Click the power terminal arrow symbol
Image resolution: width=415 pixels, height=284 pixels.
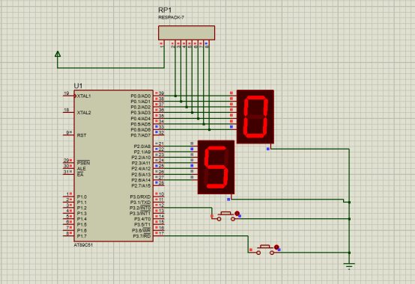[x=58, y=54]
